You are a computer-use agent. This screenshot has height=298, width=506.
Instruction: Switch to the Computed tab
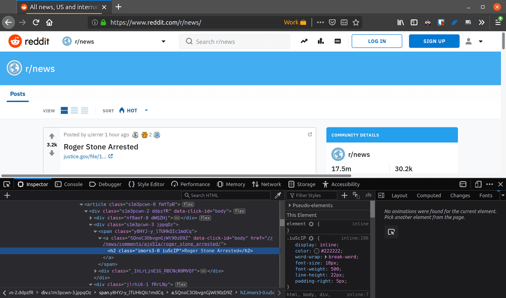click(x=429, y=195)
